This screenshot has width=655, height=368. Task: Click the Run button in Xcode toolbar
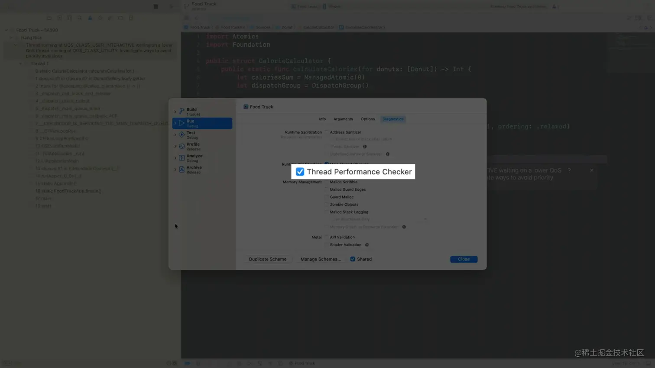(x=171, y=6)
